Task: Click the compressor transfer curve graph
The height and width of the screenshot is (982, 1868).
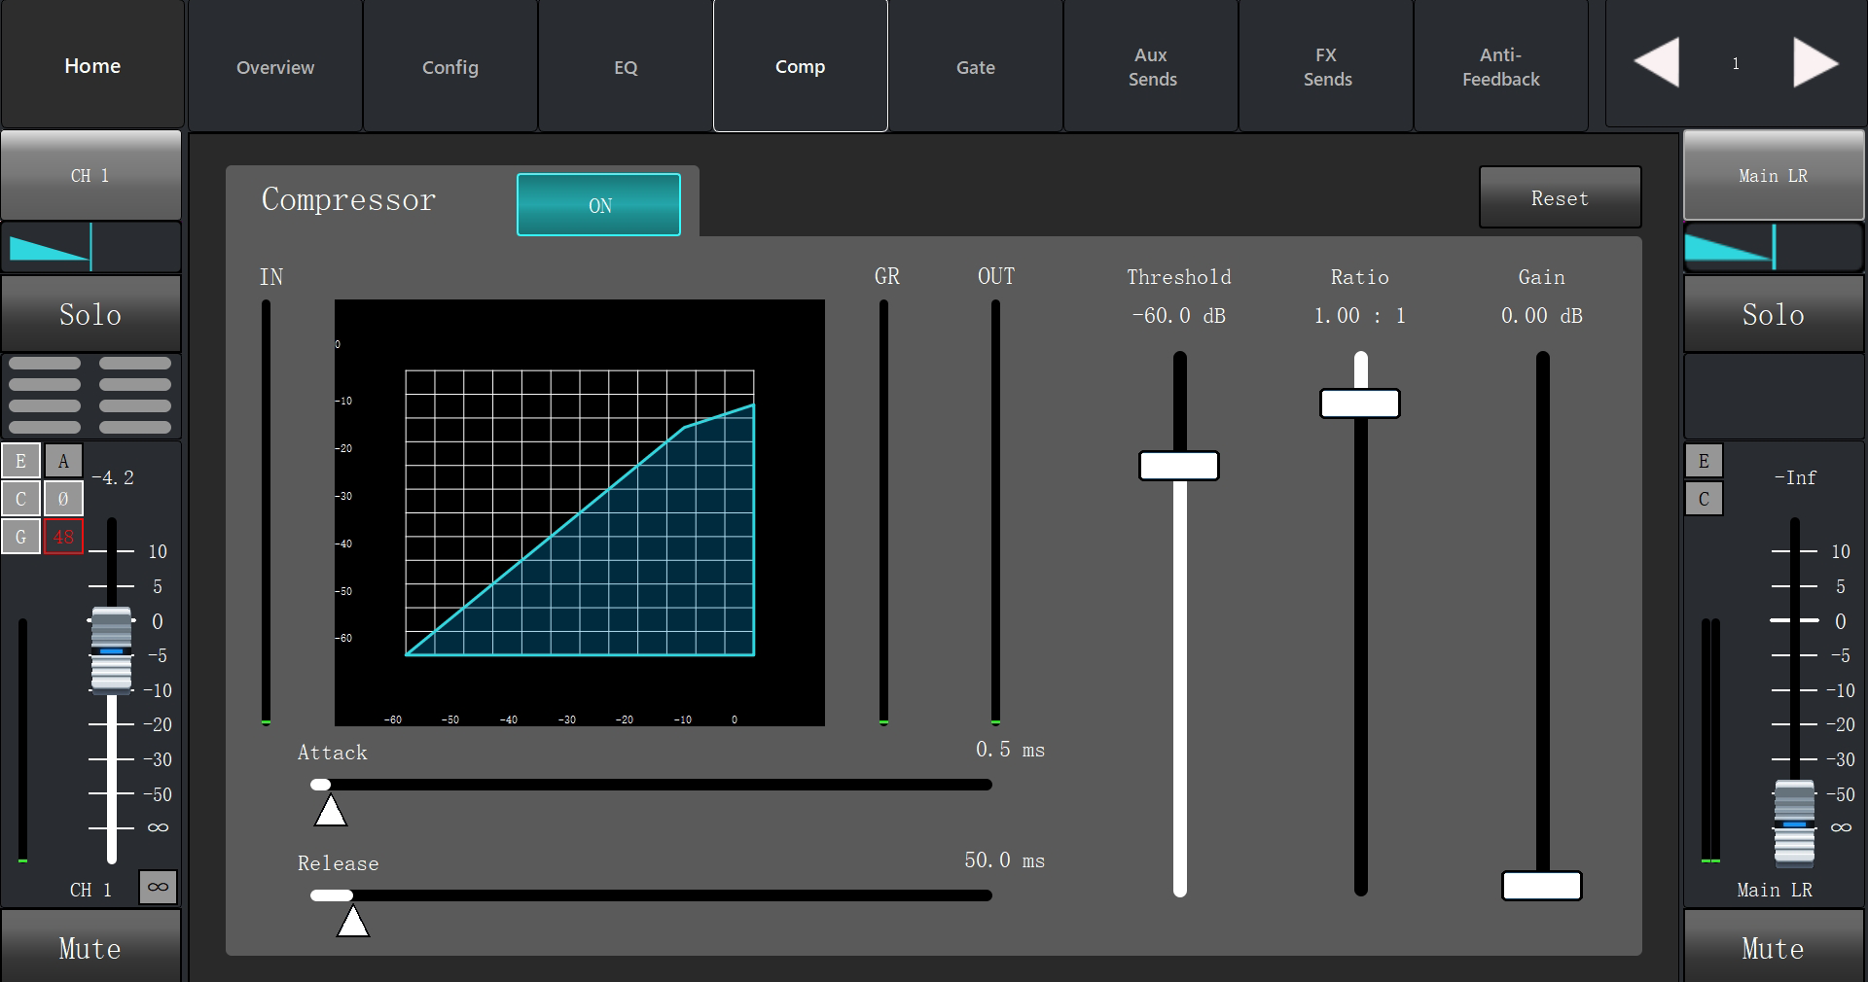Action: [580, 512]
